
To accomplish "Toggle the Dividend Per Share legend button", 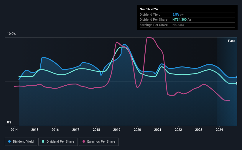I will coord(58,142).
